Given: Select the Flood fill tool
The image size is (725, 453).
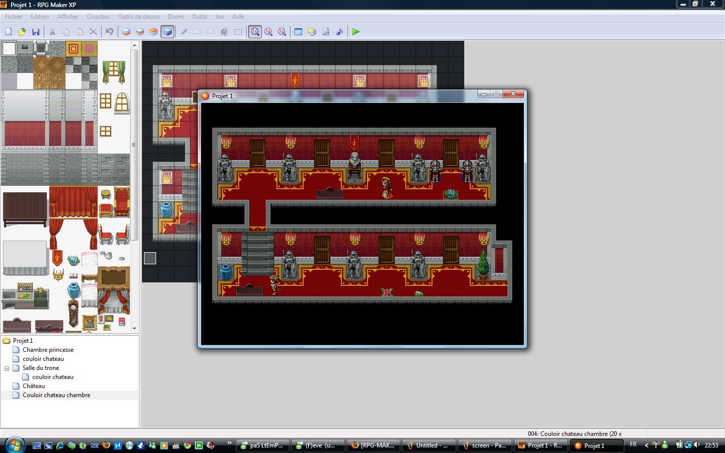Looking at the screenshot, I should pyautogui.click(x=225, y=32).
